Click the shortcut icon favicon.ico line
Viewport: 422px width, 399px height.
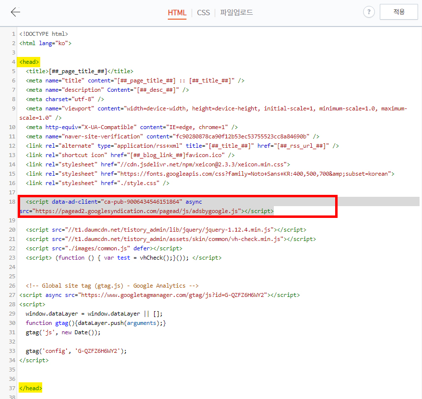[130, 155]
